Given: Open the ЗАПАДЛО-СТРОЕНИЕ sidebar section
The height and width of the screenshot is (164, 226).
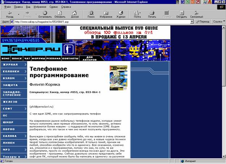Looking at the screenshot, I should tap(14, 93).
